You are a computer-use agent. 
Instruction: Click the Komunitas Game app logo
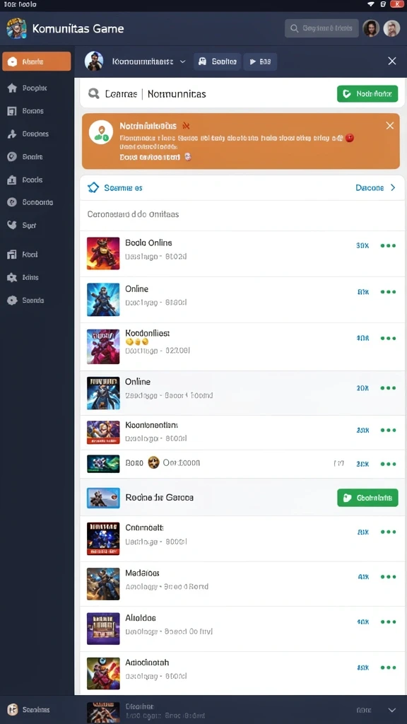tap(16, 28)
